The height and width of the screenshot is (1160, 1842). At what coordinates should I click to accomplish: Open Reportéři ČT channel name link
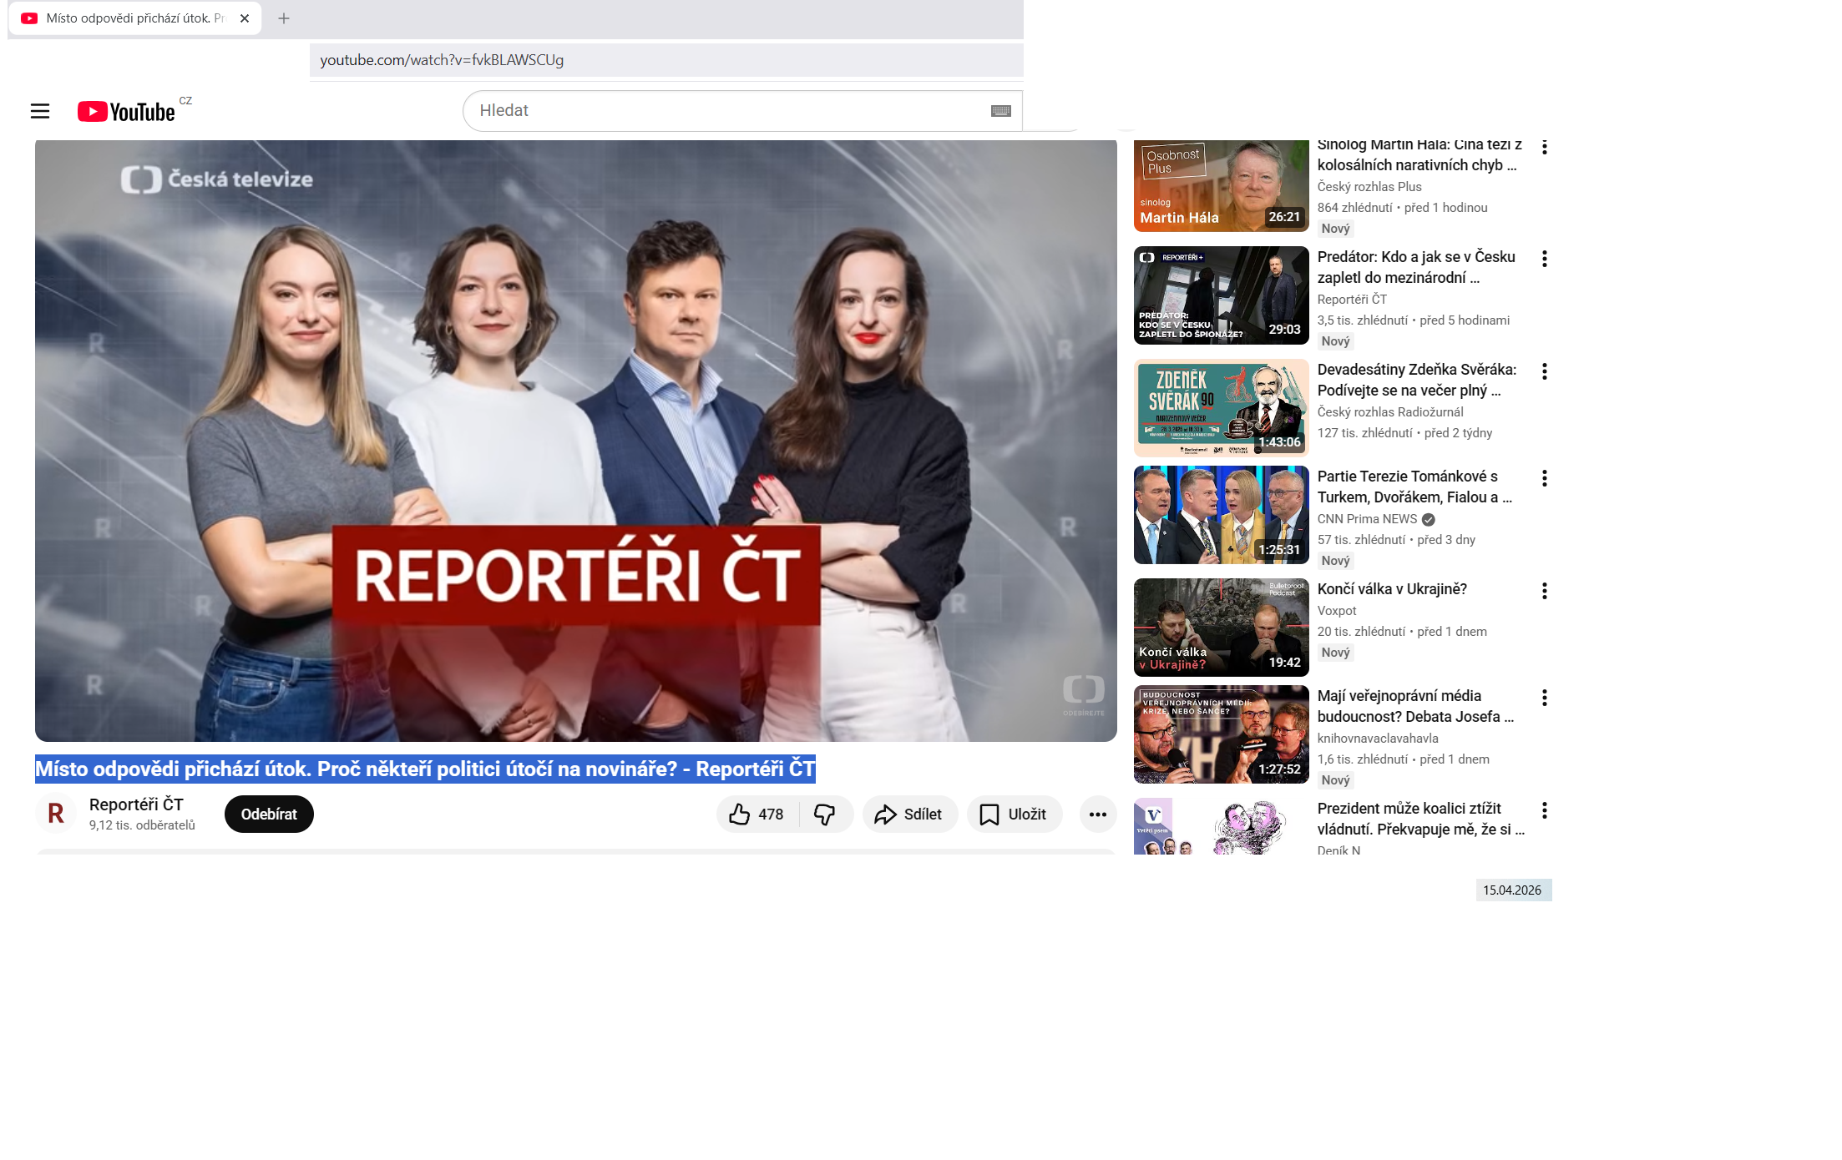point(136,804)
